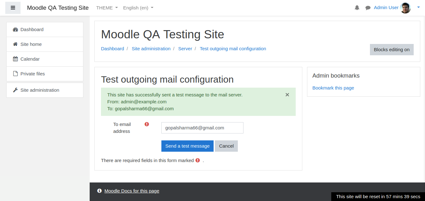425x201 pixels.
Task: Click the required-field icon beside To email address
Action: coord(147,124)
